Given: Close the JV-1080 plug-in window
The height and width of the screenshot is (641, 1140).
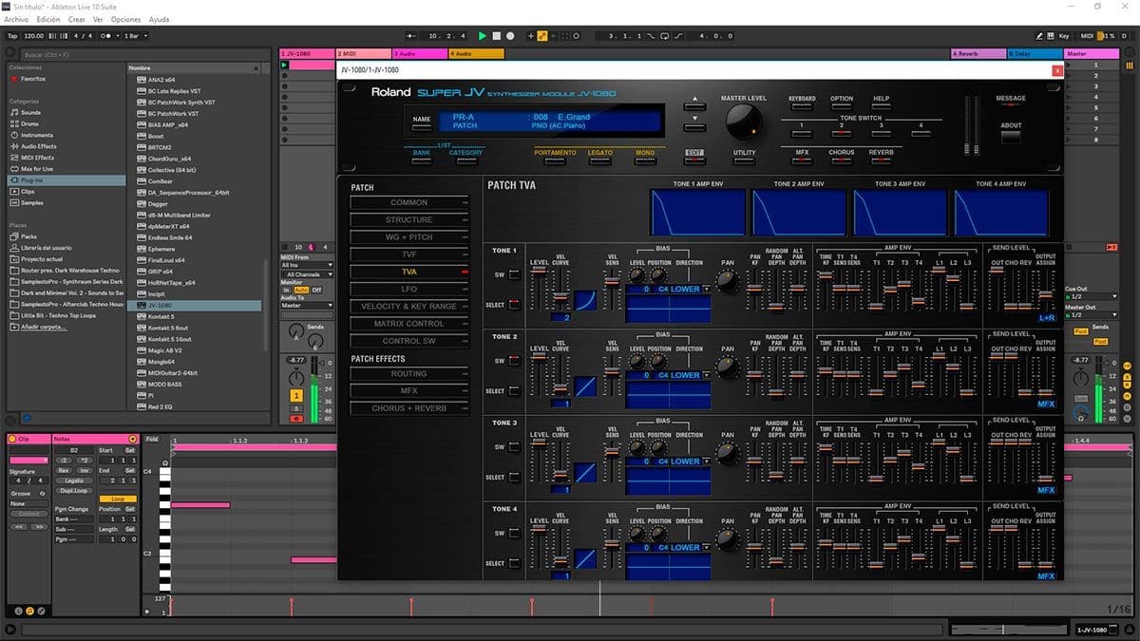Looking at the screenshot, I should (1057, 70).
